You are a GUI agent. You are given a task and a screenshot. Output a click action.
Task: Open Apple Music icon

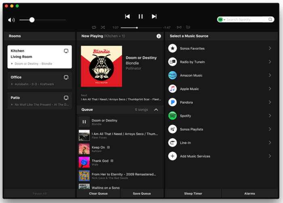tap(173, 89)
